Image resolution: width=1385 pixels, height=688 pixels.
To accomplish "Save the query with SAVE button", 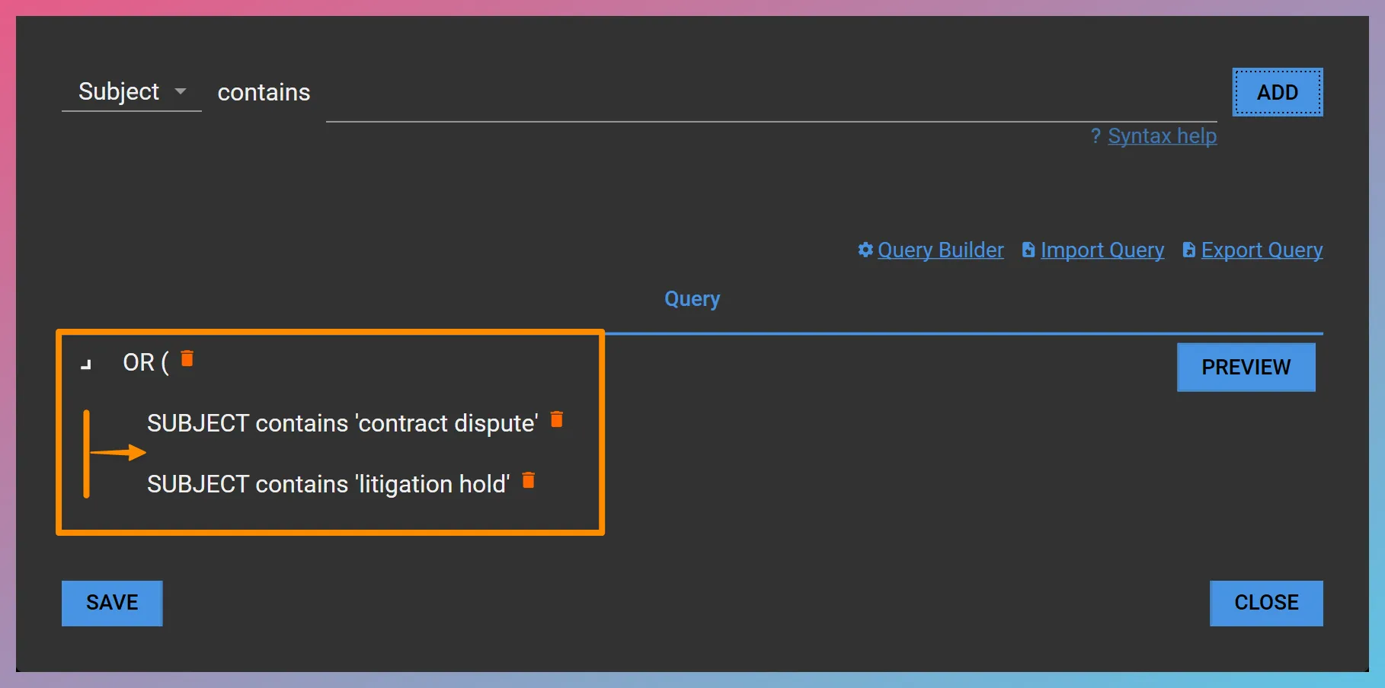I will coord(111,603).
